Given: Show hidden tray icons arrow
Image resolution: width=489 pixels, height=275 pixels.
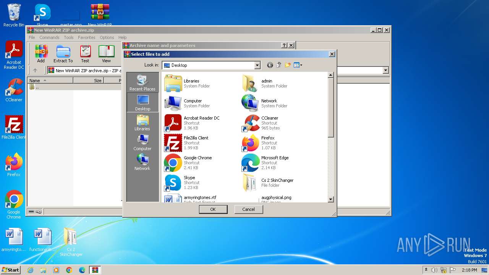Looking at the screenshot, I should [x=426, y=270].
